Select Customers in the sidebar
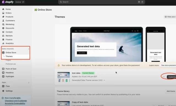The image size is (176, 106). (x=10, y=21)
